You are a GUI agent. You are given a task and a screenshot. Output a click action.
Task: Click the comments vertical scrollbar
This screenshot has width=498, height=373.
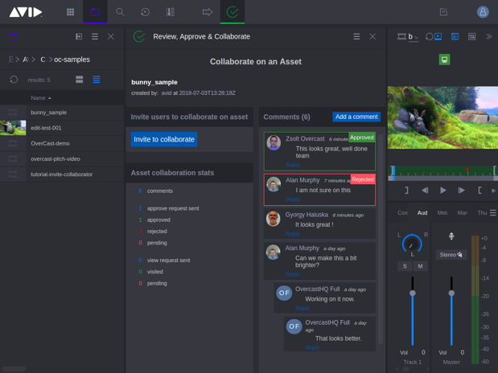tap(381, 238)
